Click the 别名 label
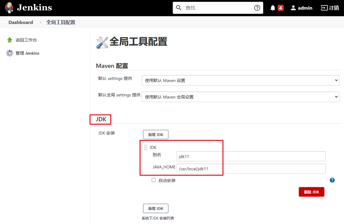344x224 pixels. coord(157,155)
